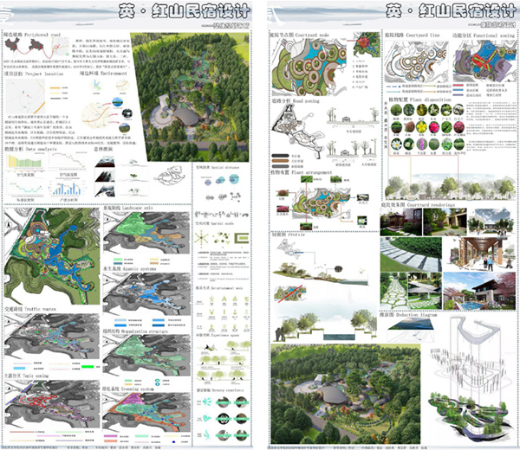
Task: Open the wooden pergola walkway rendering
Action: click(479, 254)
